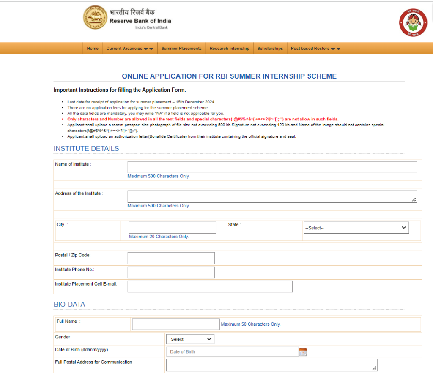
Task: Expand the Gender select dropdown
Action: (x=190, y=339)
